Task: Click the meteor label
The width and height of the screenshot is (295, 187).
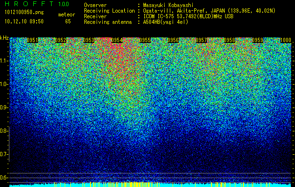Action: [67, 14]
